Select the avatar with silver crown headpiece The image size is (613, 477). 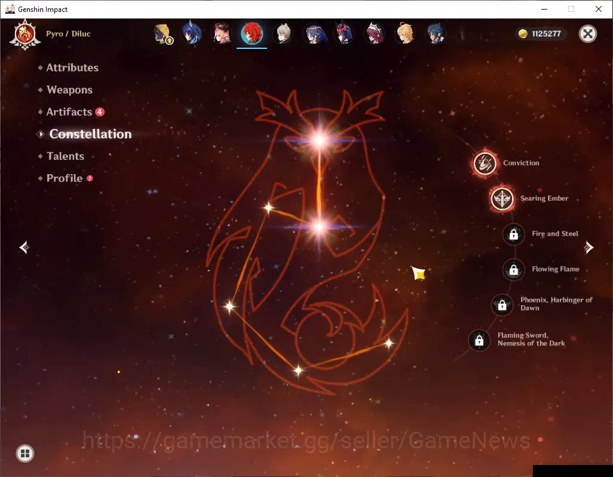(375, 33)
